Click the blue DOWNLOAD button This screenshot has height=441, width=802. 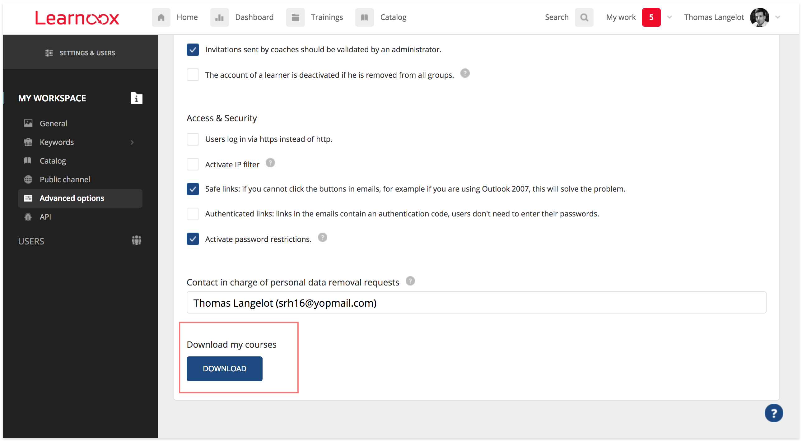click(225, 369)
